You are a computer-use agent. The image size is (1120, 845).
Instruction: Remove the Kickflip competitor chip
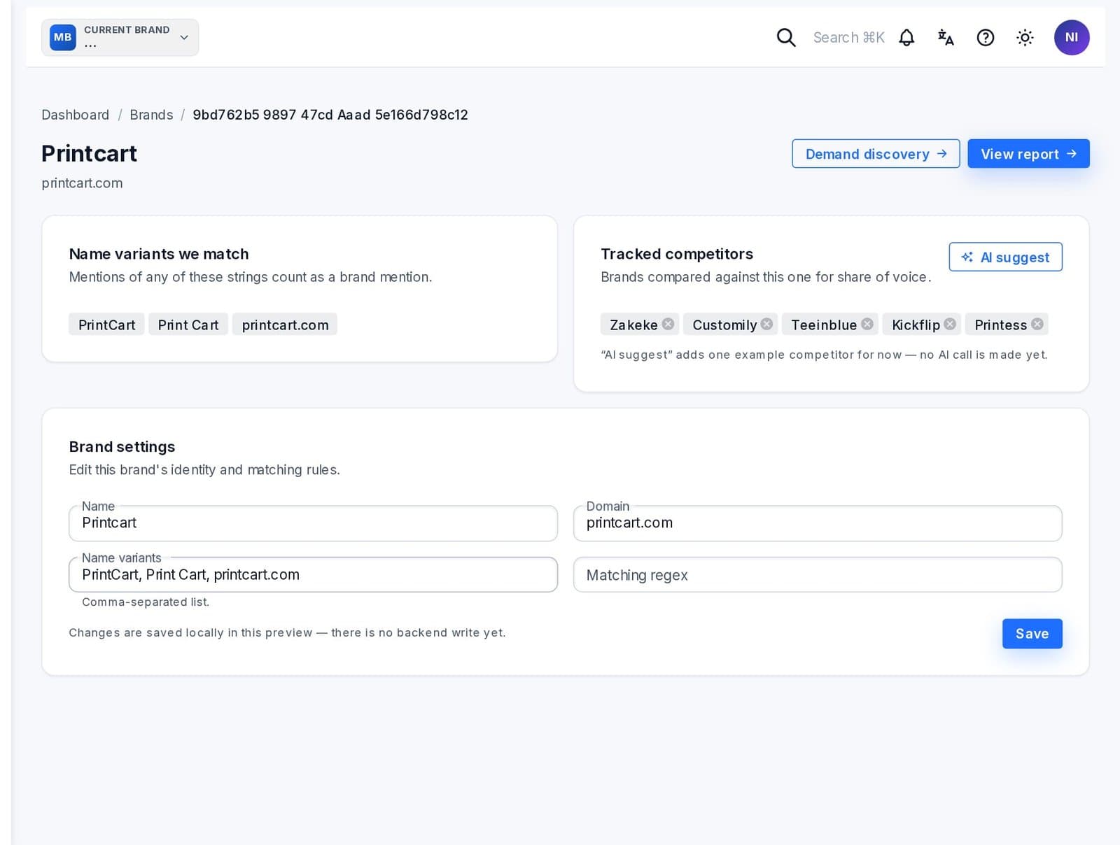click(x=950, y=324)
